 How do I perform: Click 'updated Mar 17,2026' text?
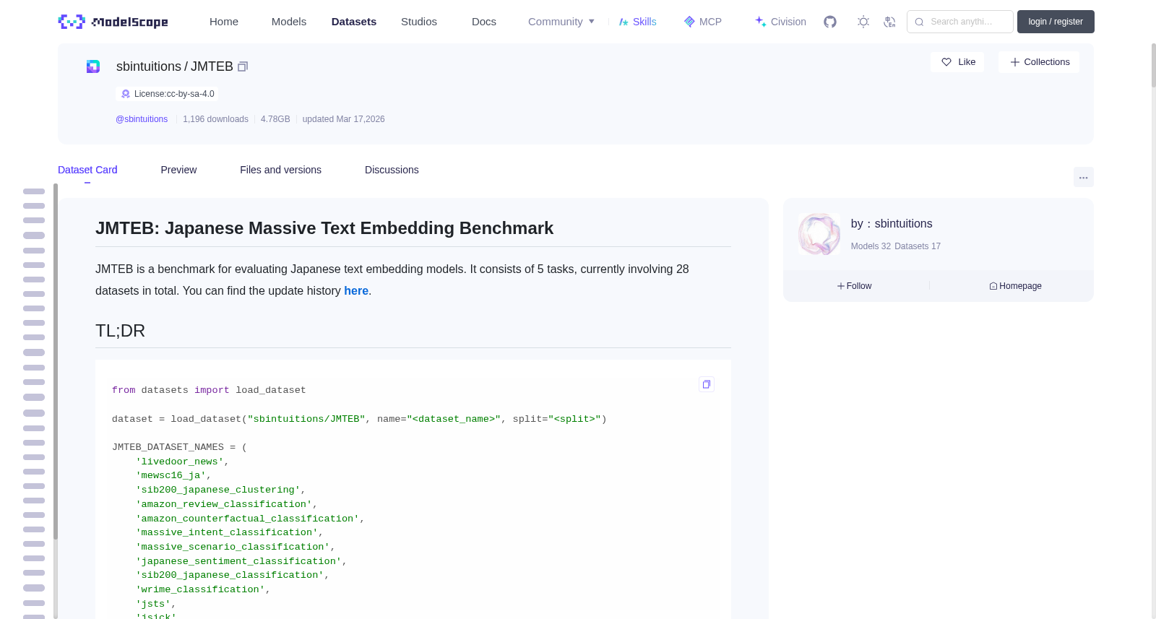click(343, 119)
